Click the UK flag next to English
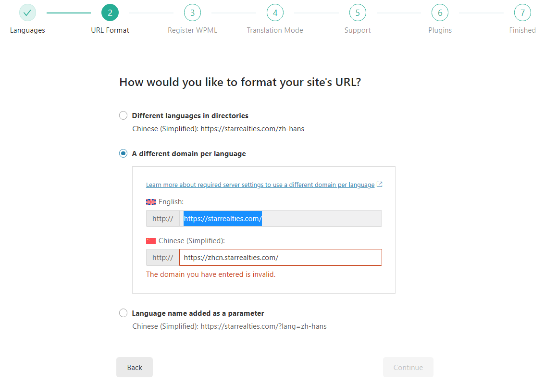This screenshot has height=384, width=557. (151, 202)
